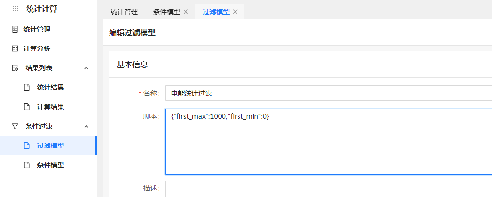Open 计算分析 from the sidebar
Image resolution: width=492 pixels, height=197 pixels.
[x=37, y=49]
